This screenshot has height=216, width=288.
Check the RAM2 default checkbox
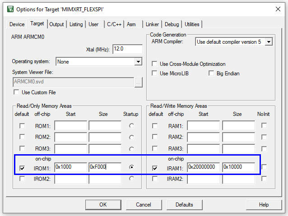coord(155,137)
